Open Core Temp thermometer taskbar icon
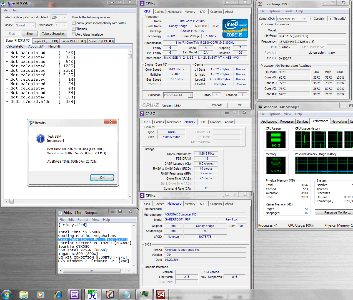Image resolution: width=353 pixels, height=300 pixels. [x=110, y=294]
